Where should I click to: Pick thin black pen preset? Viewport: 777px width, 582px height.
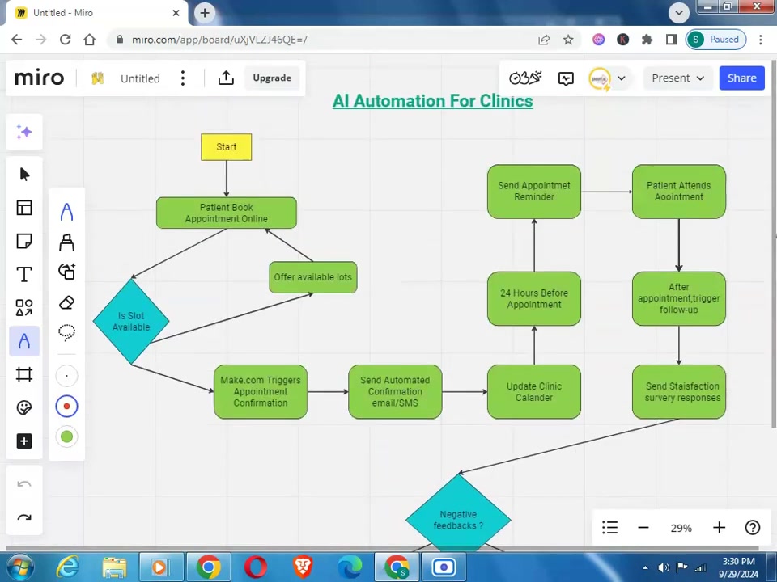(x=67, y=376)
